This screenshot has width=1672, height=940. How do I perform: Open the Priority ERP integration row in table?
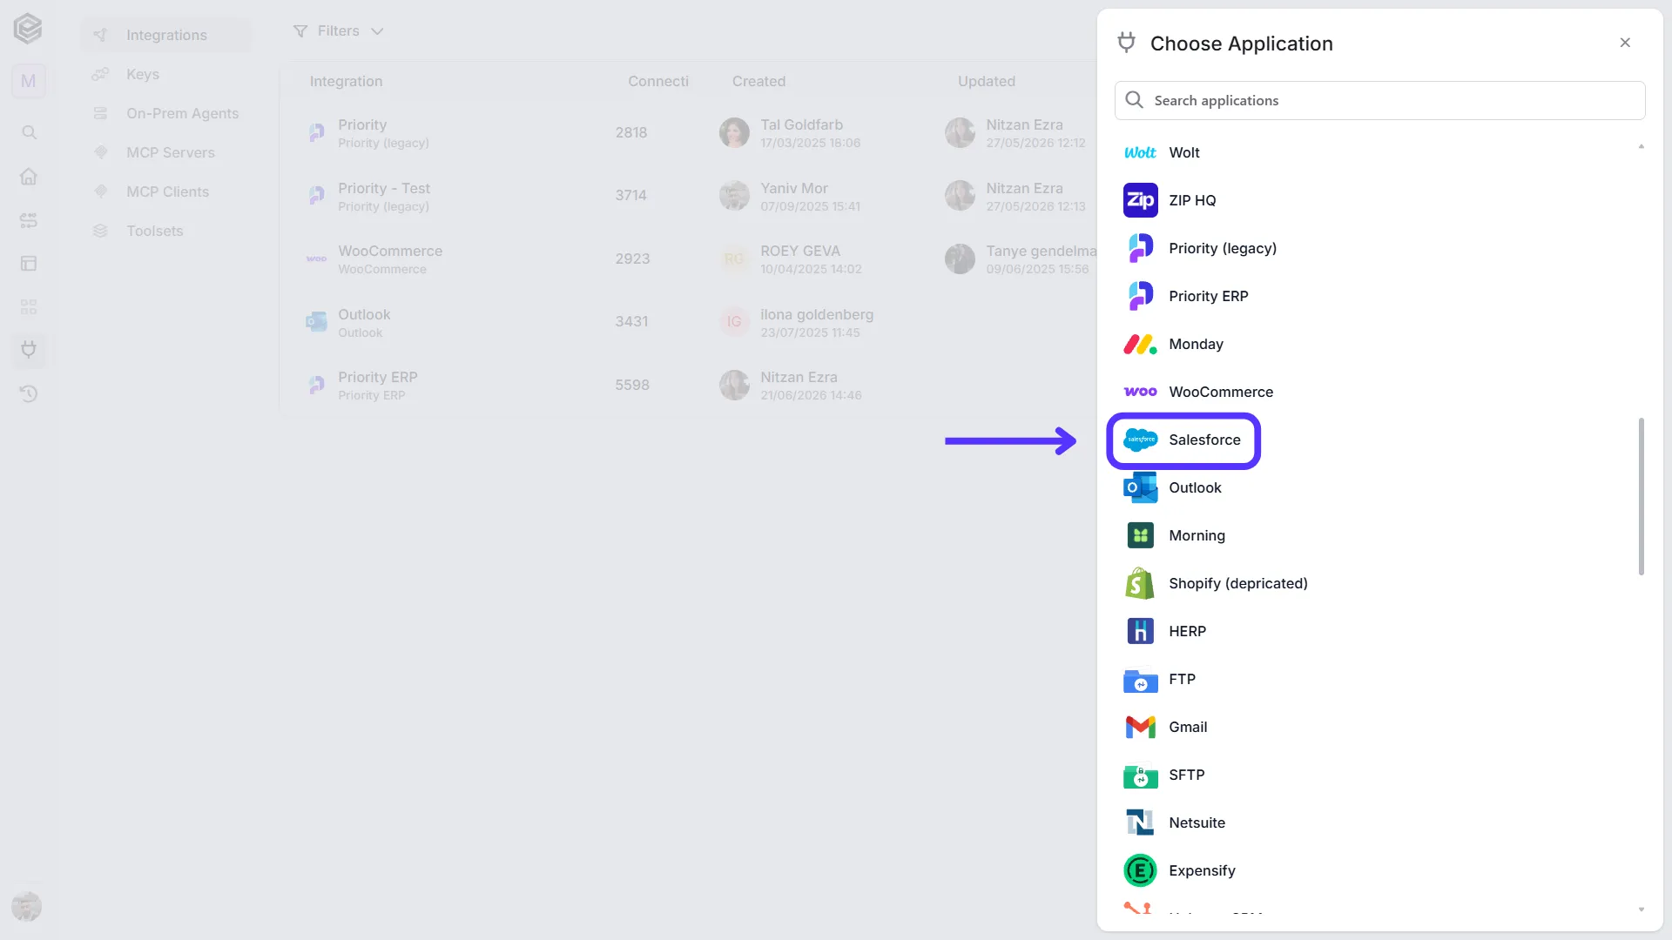click(x=688, y=385)
